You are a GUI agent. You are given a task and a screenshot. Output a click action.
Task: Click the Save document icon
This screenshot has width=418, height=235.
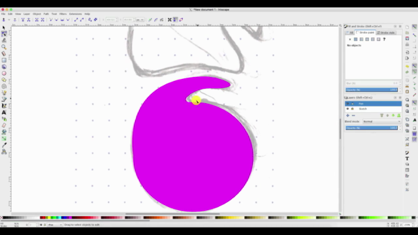coord(407,39)
